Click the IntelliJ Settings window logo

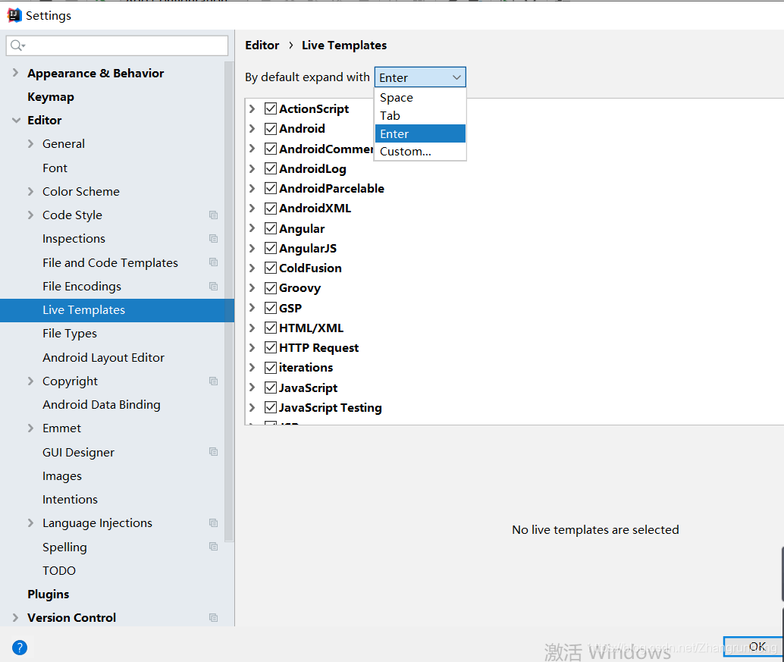pyautogui.click(x=14, y=15)
